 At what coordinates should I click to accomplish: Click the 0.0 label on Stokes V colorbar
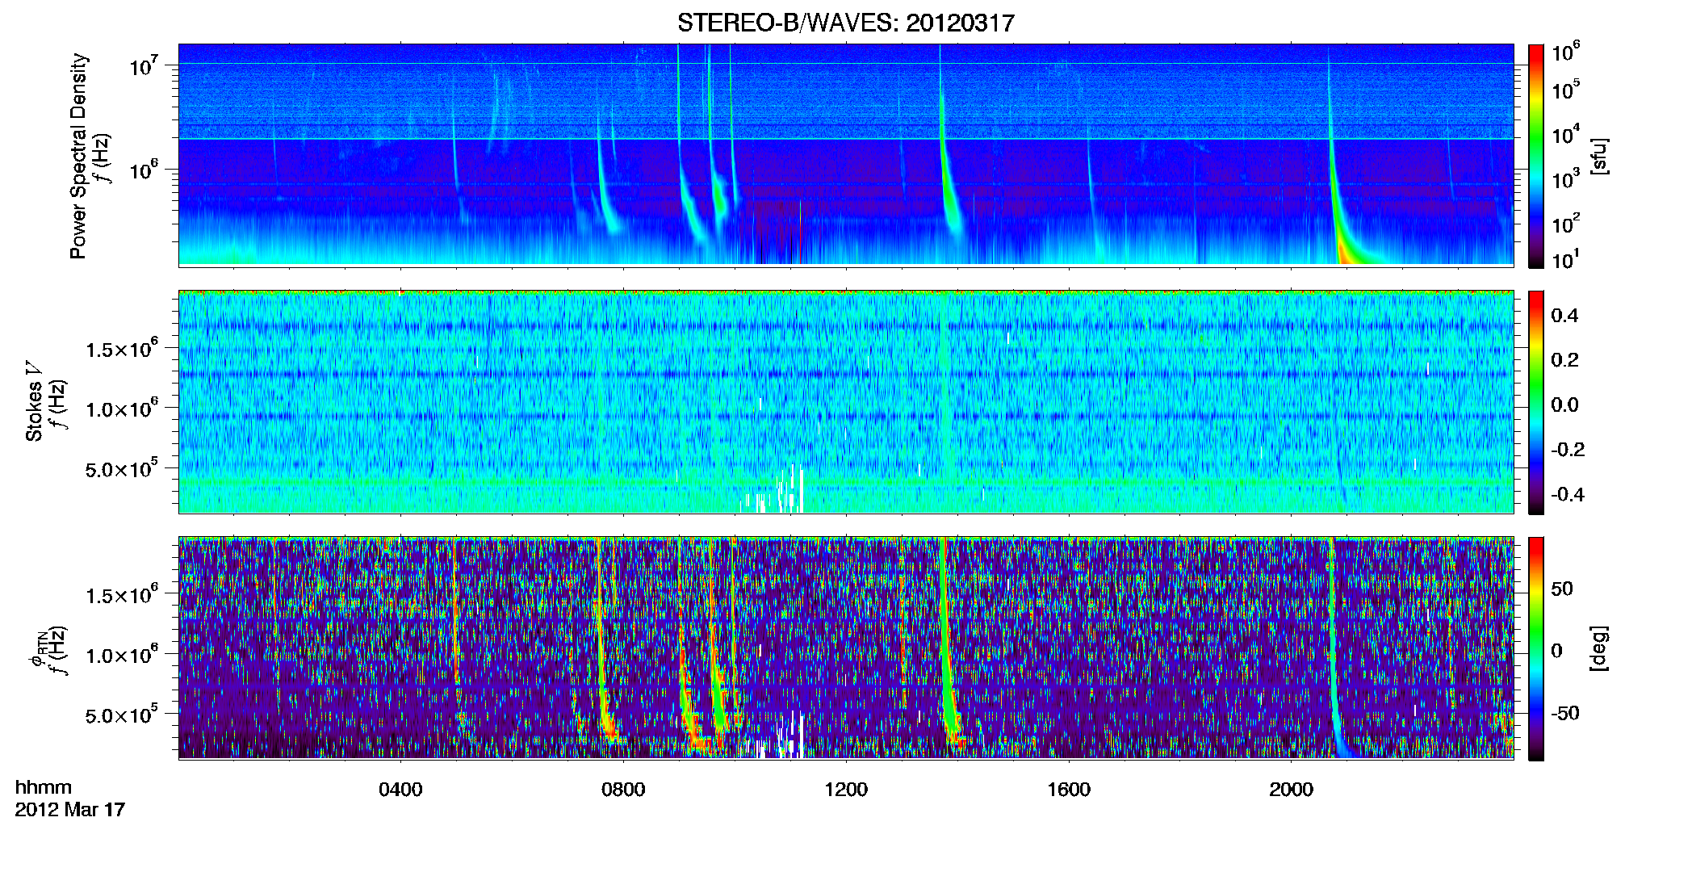click(x=1564, y=405)
